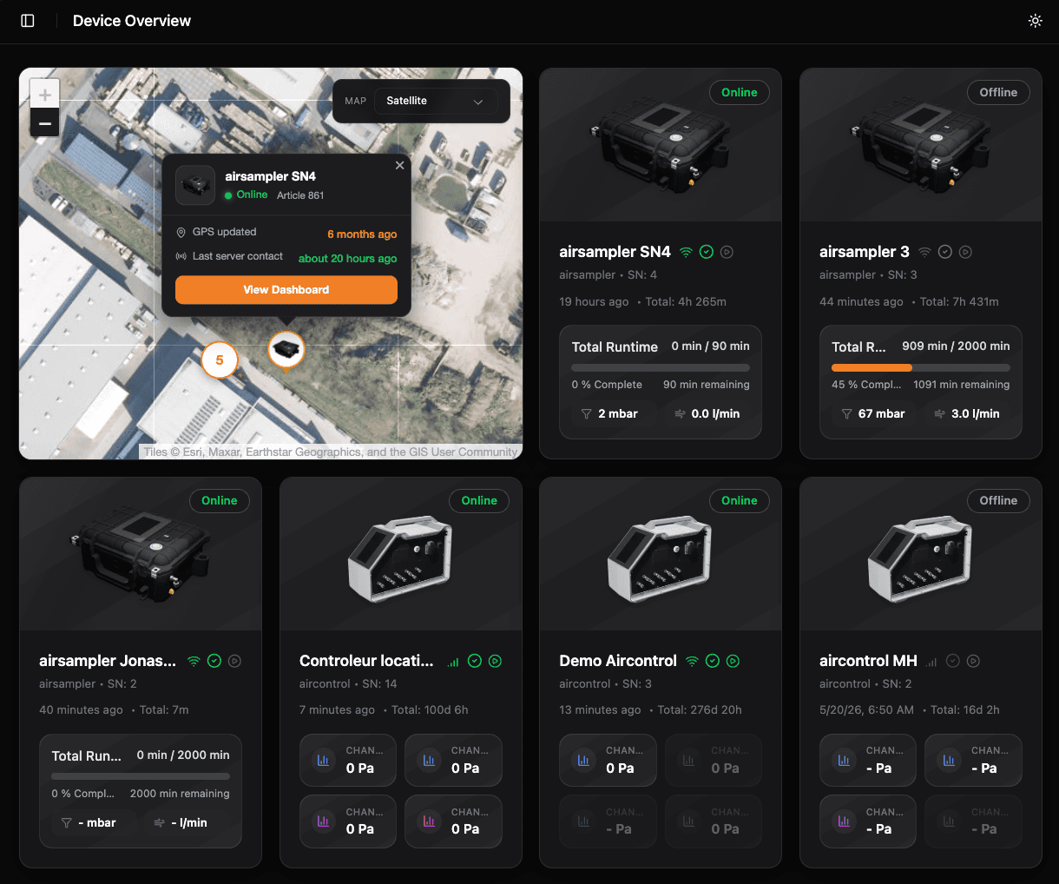Click play circle icon on aircontrol MH card
Viewport: 1059px width, 884px height.
(x=974, y=661)
